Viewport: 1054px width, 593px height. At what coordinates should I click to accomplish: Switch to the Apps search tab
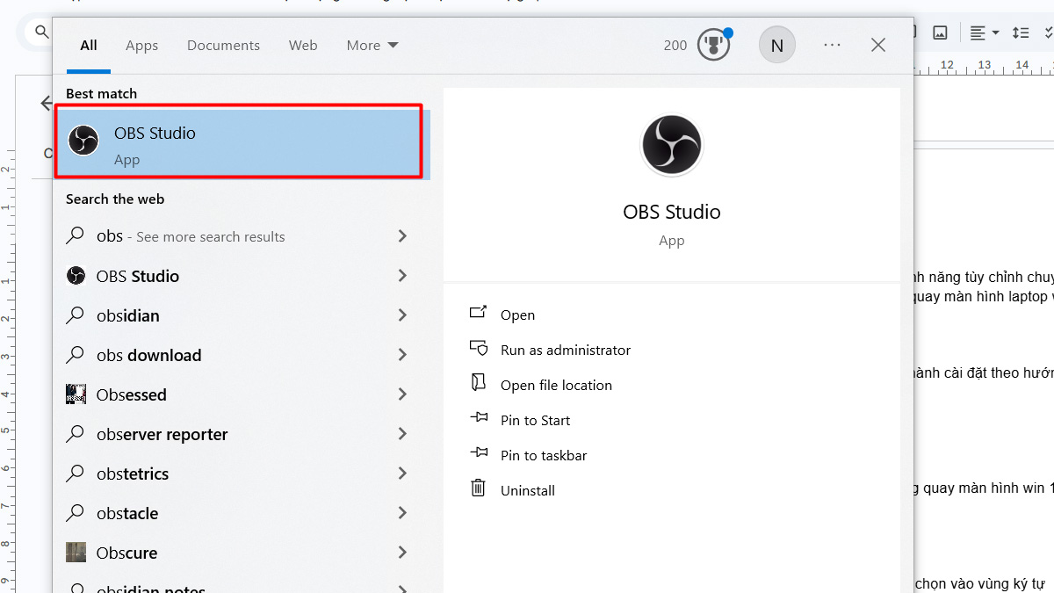point(141,45)
